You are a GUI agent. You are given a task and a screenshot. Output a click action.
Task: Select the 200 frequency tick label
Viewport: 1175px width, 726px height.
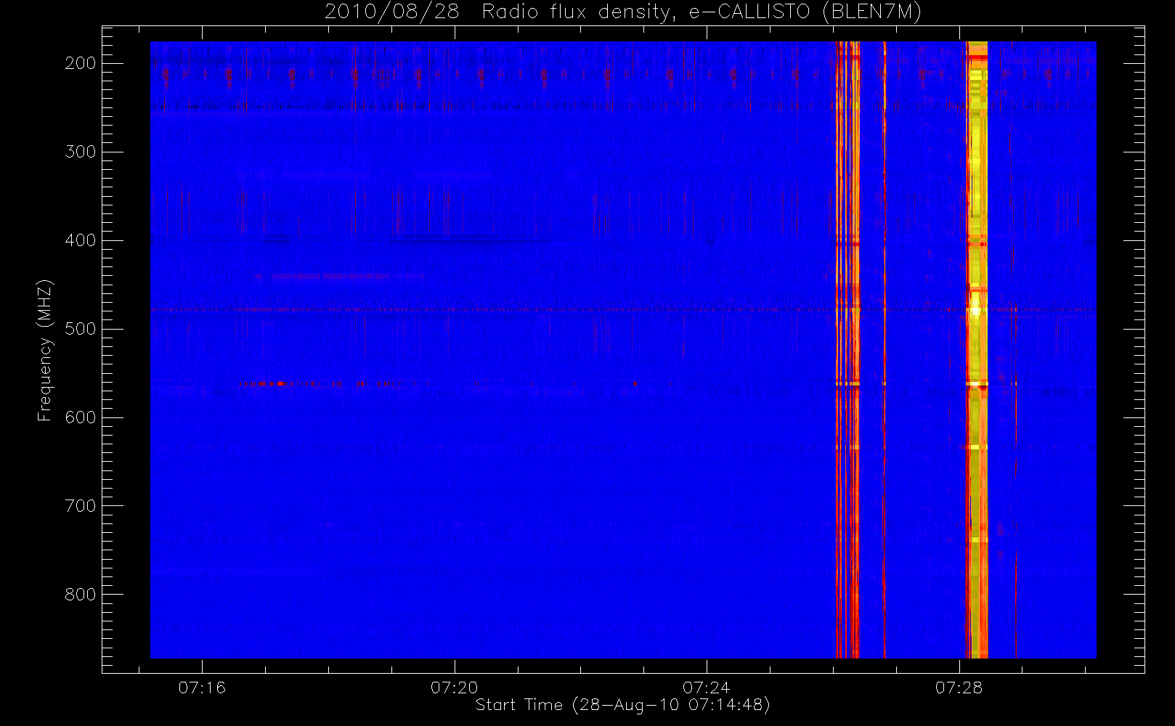click(81, 63)
